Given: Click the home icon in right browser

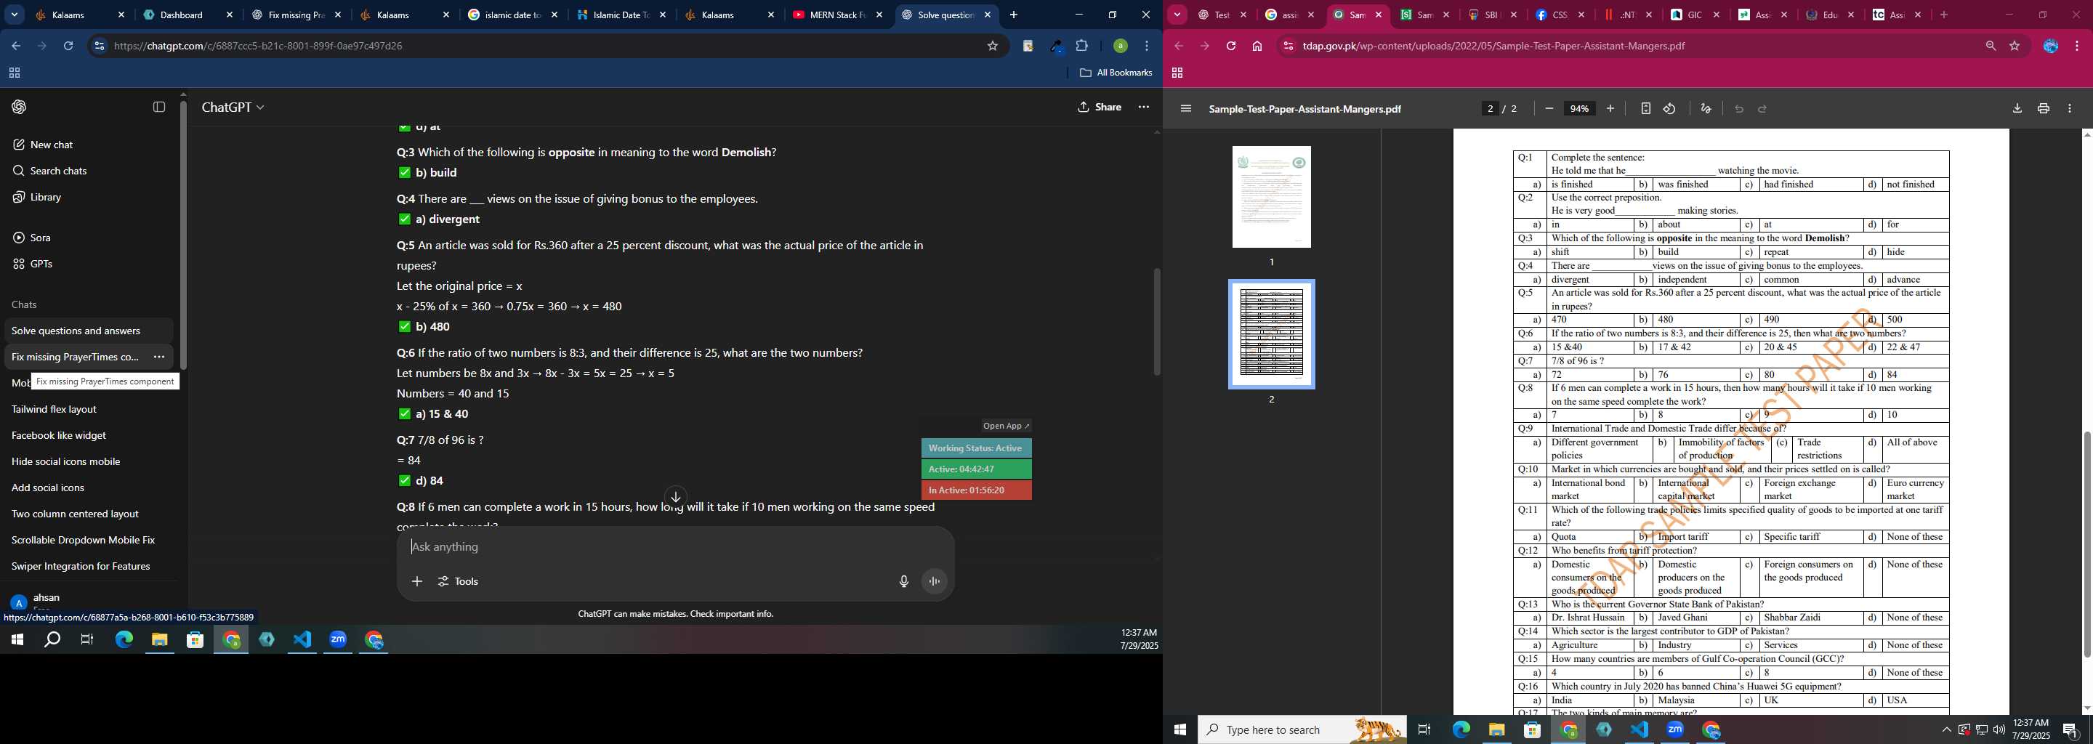Looking at the screenshot, I should [x=1257, y=46].
